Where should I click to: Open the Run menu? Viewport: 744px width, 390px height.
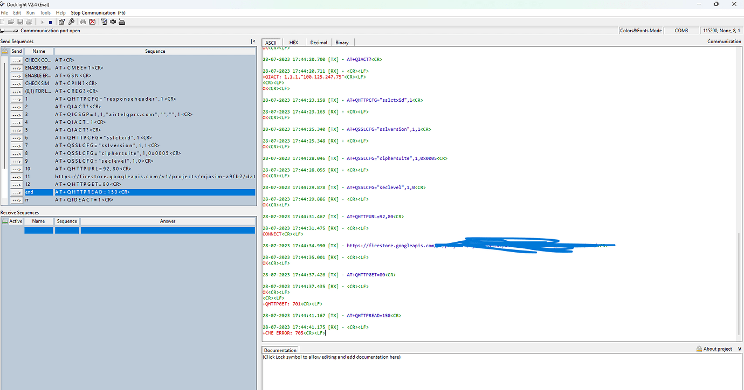pyautogui.click(x=30, y=12)
